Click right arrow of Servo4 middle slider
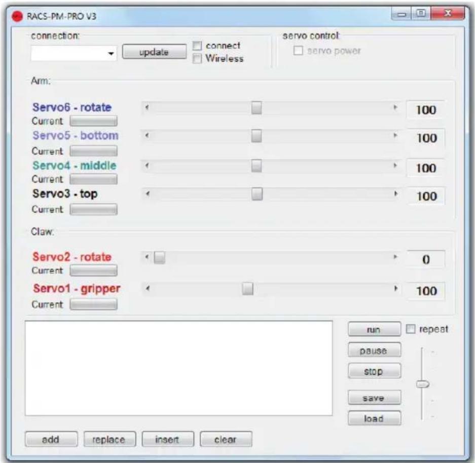Viewport: 475px width, 463px height. point(395,166)
